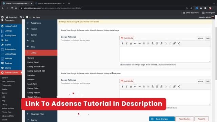Align center in archive AdSense editor

(x=157, y=87)
